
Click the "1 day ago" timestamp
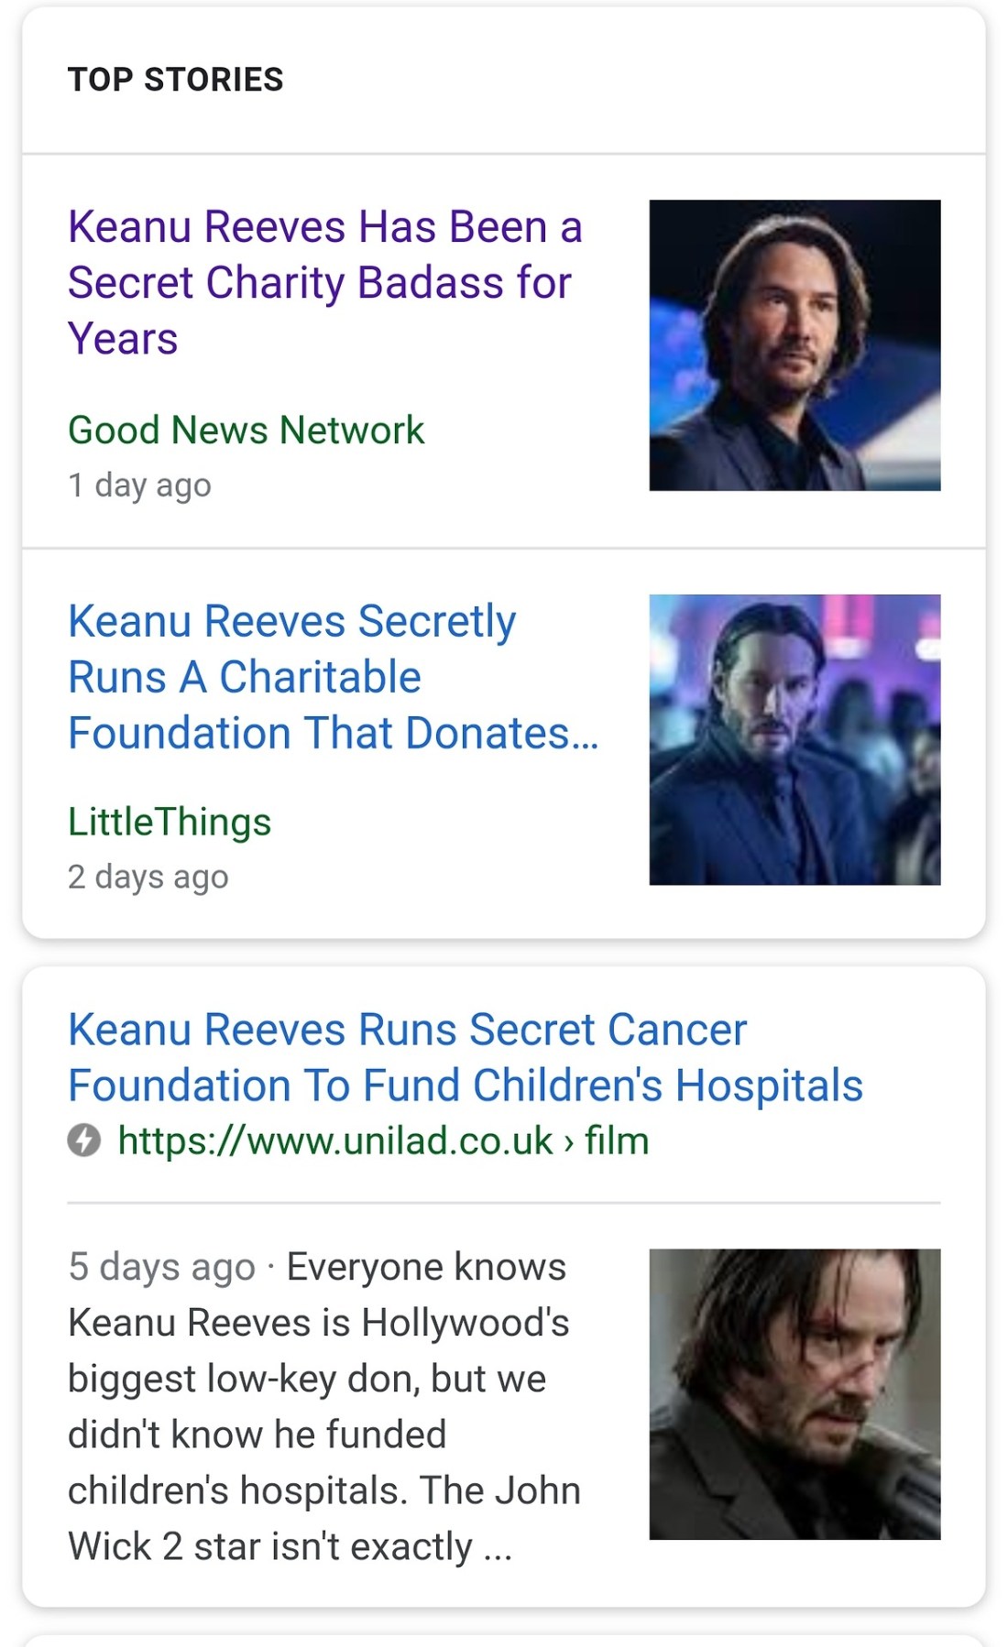[139, 485]
